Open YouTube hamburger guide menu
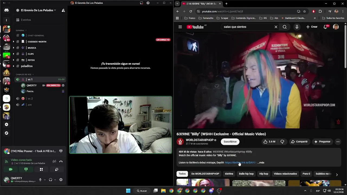 (180, 27)
